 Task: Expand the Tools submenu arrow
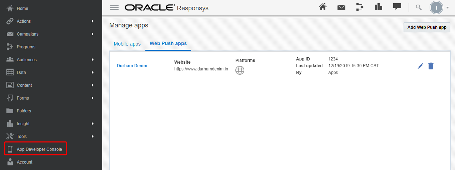click(92, 136)
